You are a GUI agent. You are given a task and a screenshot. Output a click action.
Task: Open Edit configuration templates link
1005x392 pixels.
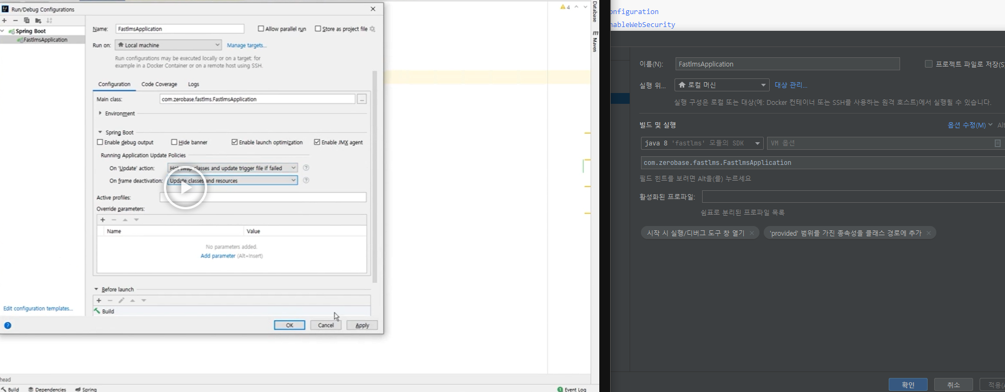38,308
